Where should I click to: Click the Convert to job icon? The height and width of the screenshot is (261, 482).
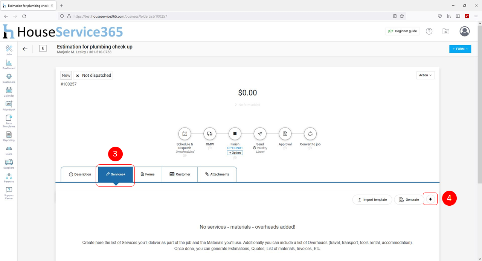[x=310, y=134]
